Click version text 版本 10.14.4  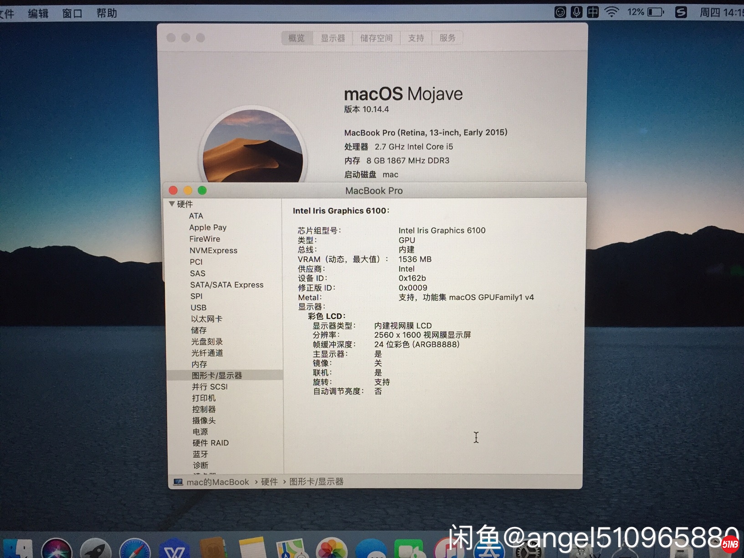[367, 109]
